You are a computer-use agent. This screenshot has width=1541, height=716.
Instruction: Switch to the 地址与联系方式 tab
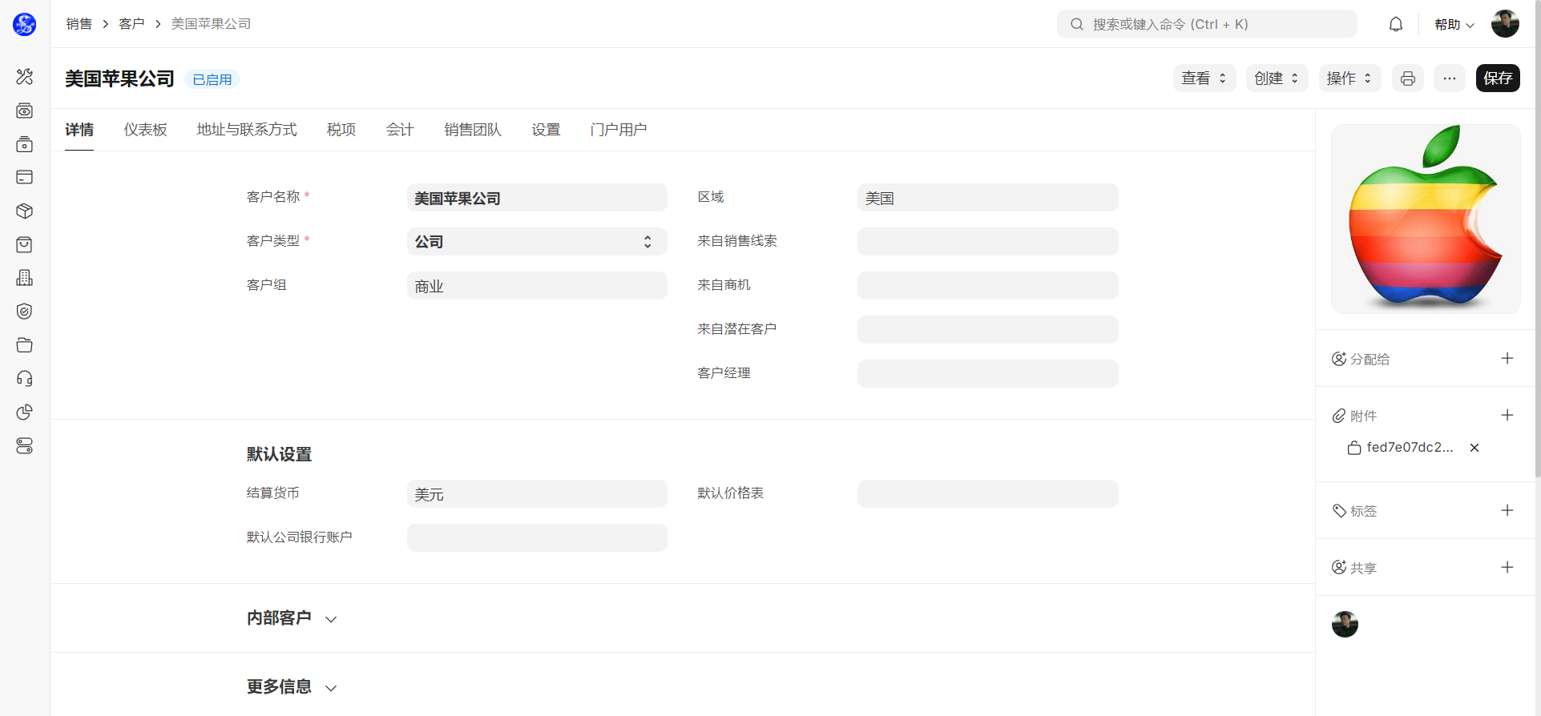pos(247,130)
